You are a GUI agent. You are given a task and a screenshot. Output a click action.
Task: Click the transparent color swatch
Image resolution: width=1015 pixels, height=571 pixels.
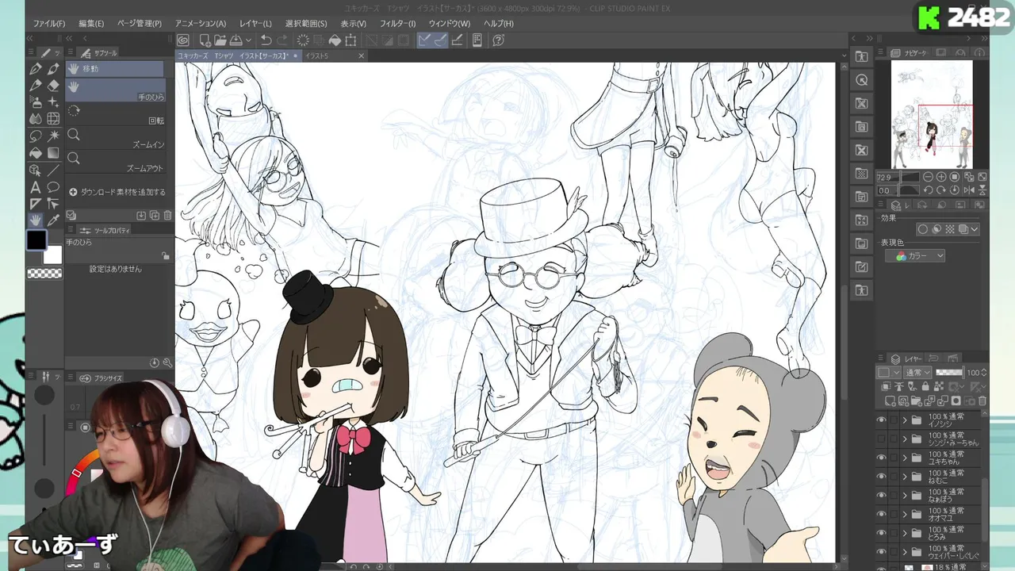(44, 274)
